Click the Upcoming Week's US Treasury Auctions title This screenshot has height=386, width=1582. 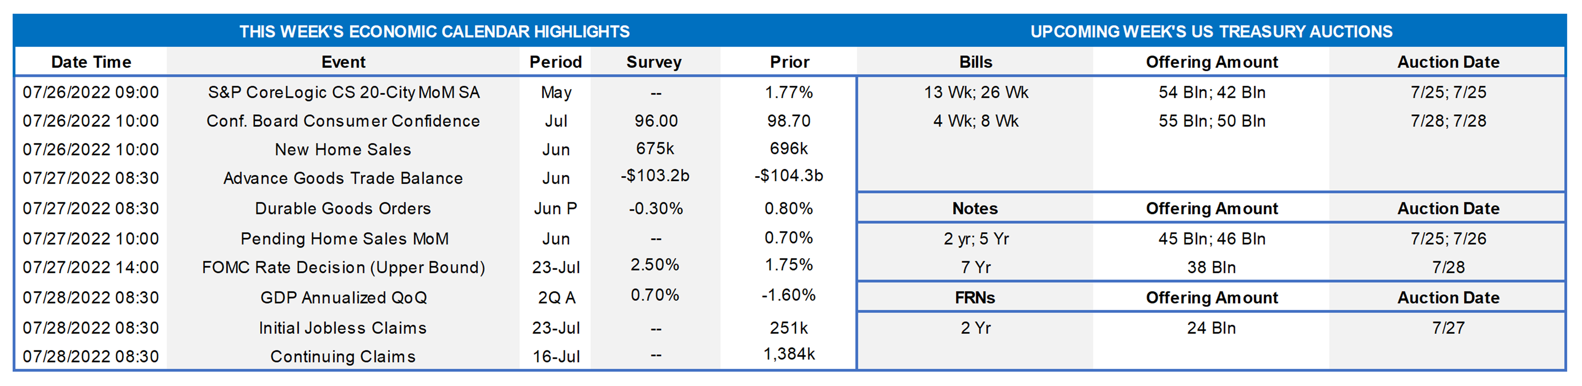[1211, 32]
